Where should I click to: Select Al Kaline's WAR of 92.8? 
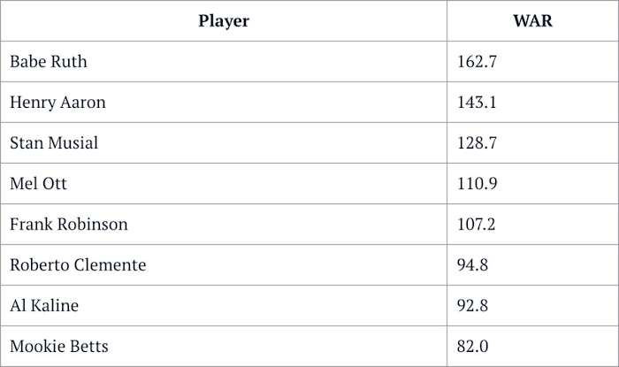pyautogui.click(x=473, y=306)
